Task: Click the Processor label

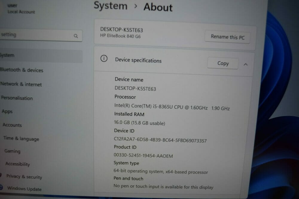Action: click(125, 97)
